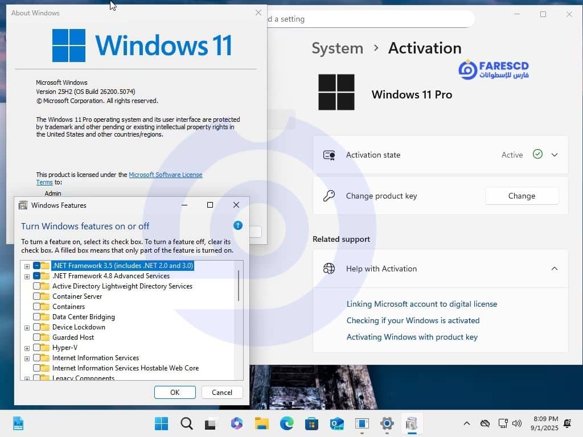Cancel the Windows Features dialog
The width and height of the screenshot is (583, 437).
pyautogui.click(x=222, y=393)
